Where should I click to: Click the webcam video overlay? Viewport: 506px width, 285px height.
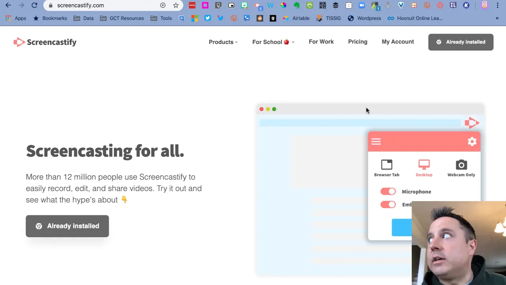pos(459,243)
